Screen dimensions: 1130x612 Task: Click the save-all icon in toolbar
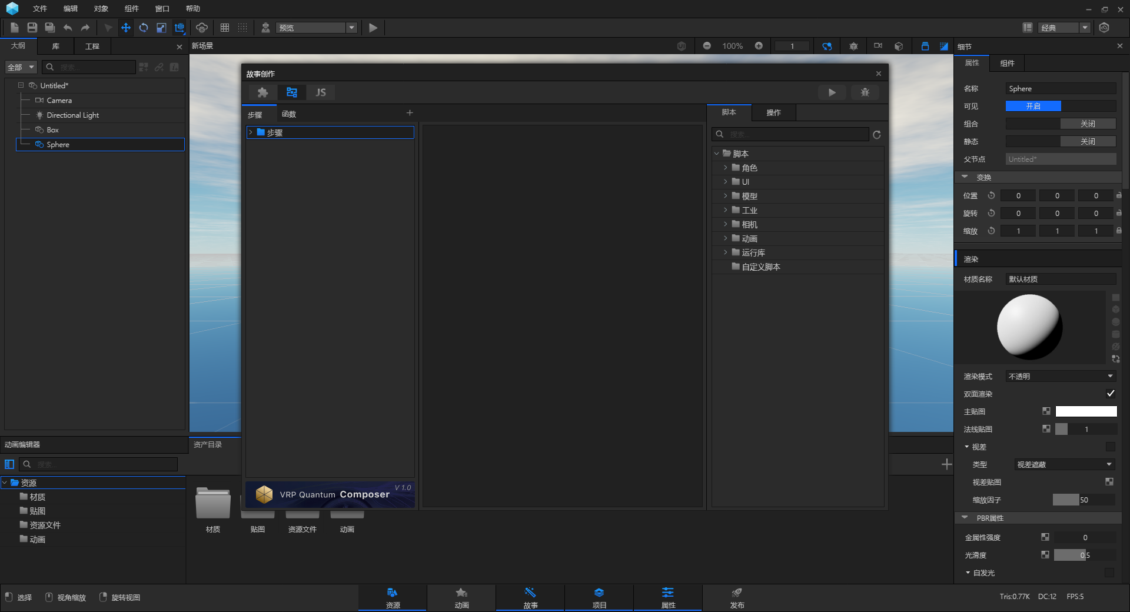click(x=50, y=28)
